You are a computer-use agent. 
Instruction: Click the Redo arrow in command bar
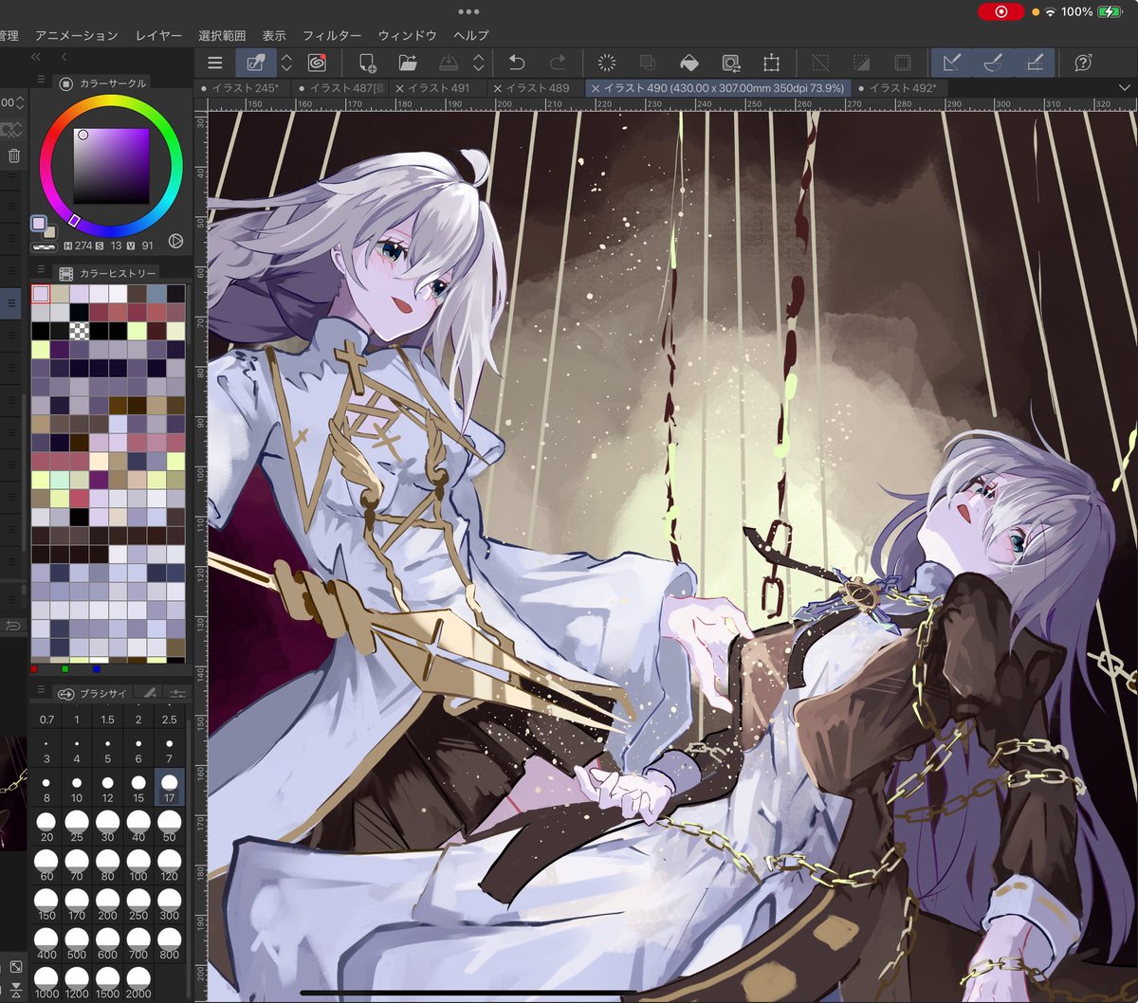(x=558, y=64)
